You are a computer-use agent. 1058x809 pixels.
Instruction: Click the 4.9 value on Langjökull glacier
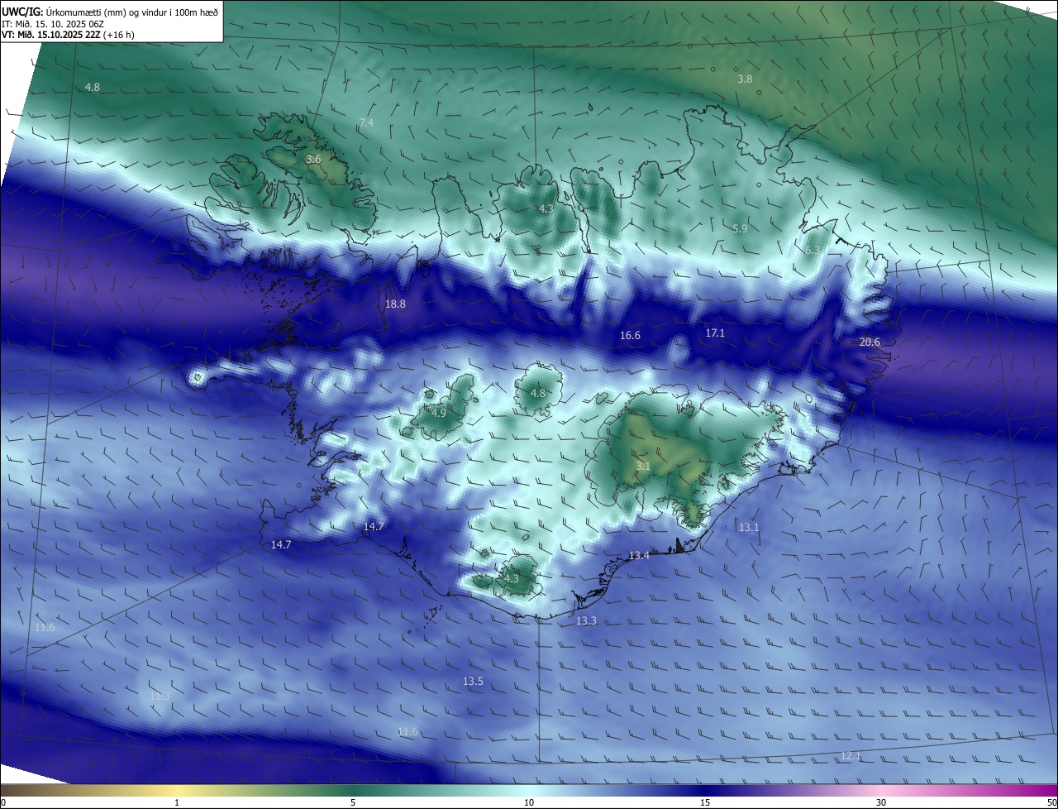click(x=439, y=413)
